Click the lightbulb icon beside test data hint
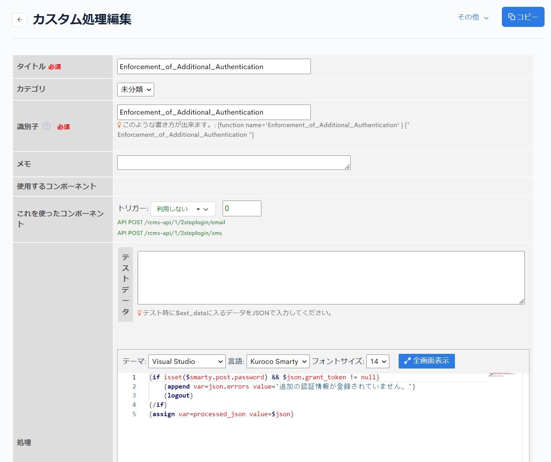This screenshot has width=551, height=462. [x=139, y=313]
